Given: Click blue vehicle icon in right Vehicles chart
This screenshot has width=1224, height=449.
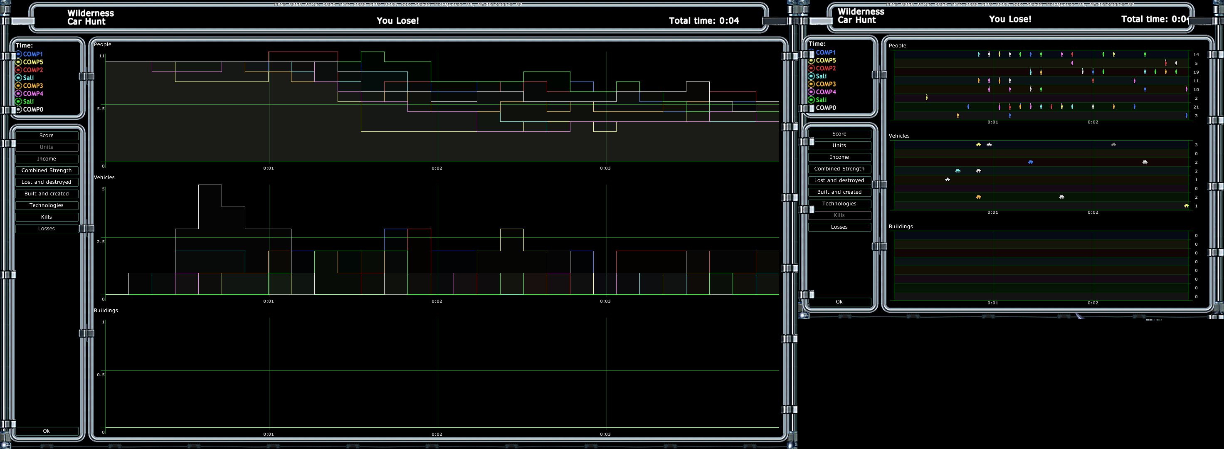Looking at the screenshot, I should point(1031,162).
